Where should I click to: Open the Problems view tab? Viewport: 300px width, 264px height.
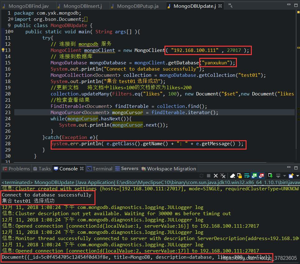coord(16,169)
